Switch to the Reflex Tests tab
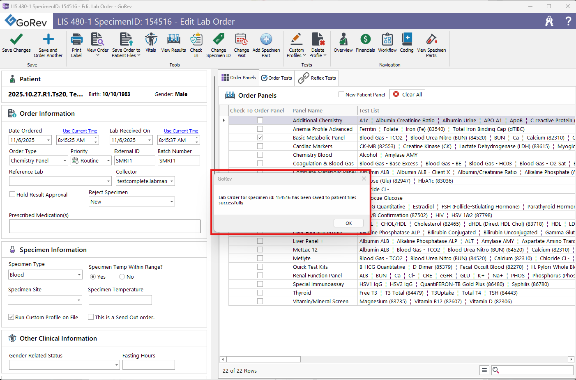 (x=317, y=78)
